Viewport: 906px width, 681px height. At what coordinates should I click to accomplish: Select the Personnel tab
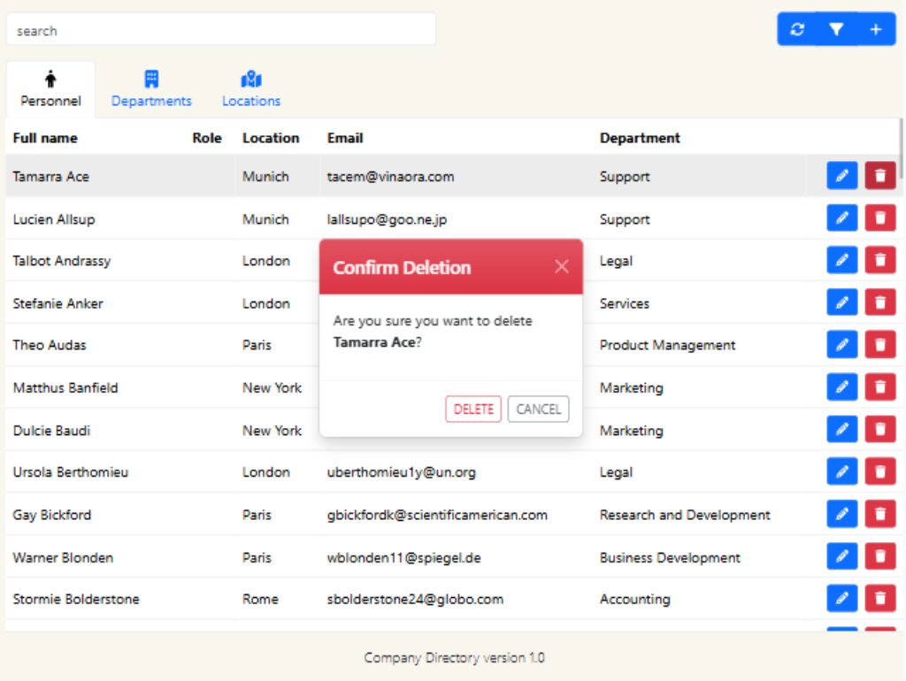point(50,89)
